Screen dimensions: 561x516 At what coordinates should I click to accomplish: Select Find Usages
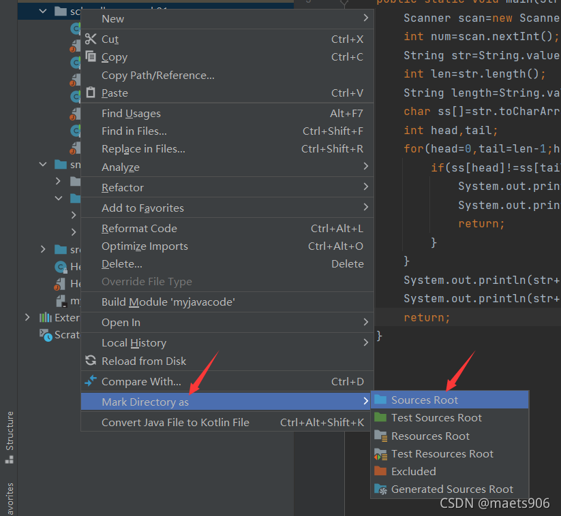pyautogui.click(x=227, y=113)
